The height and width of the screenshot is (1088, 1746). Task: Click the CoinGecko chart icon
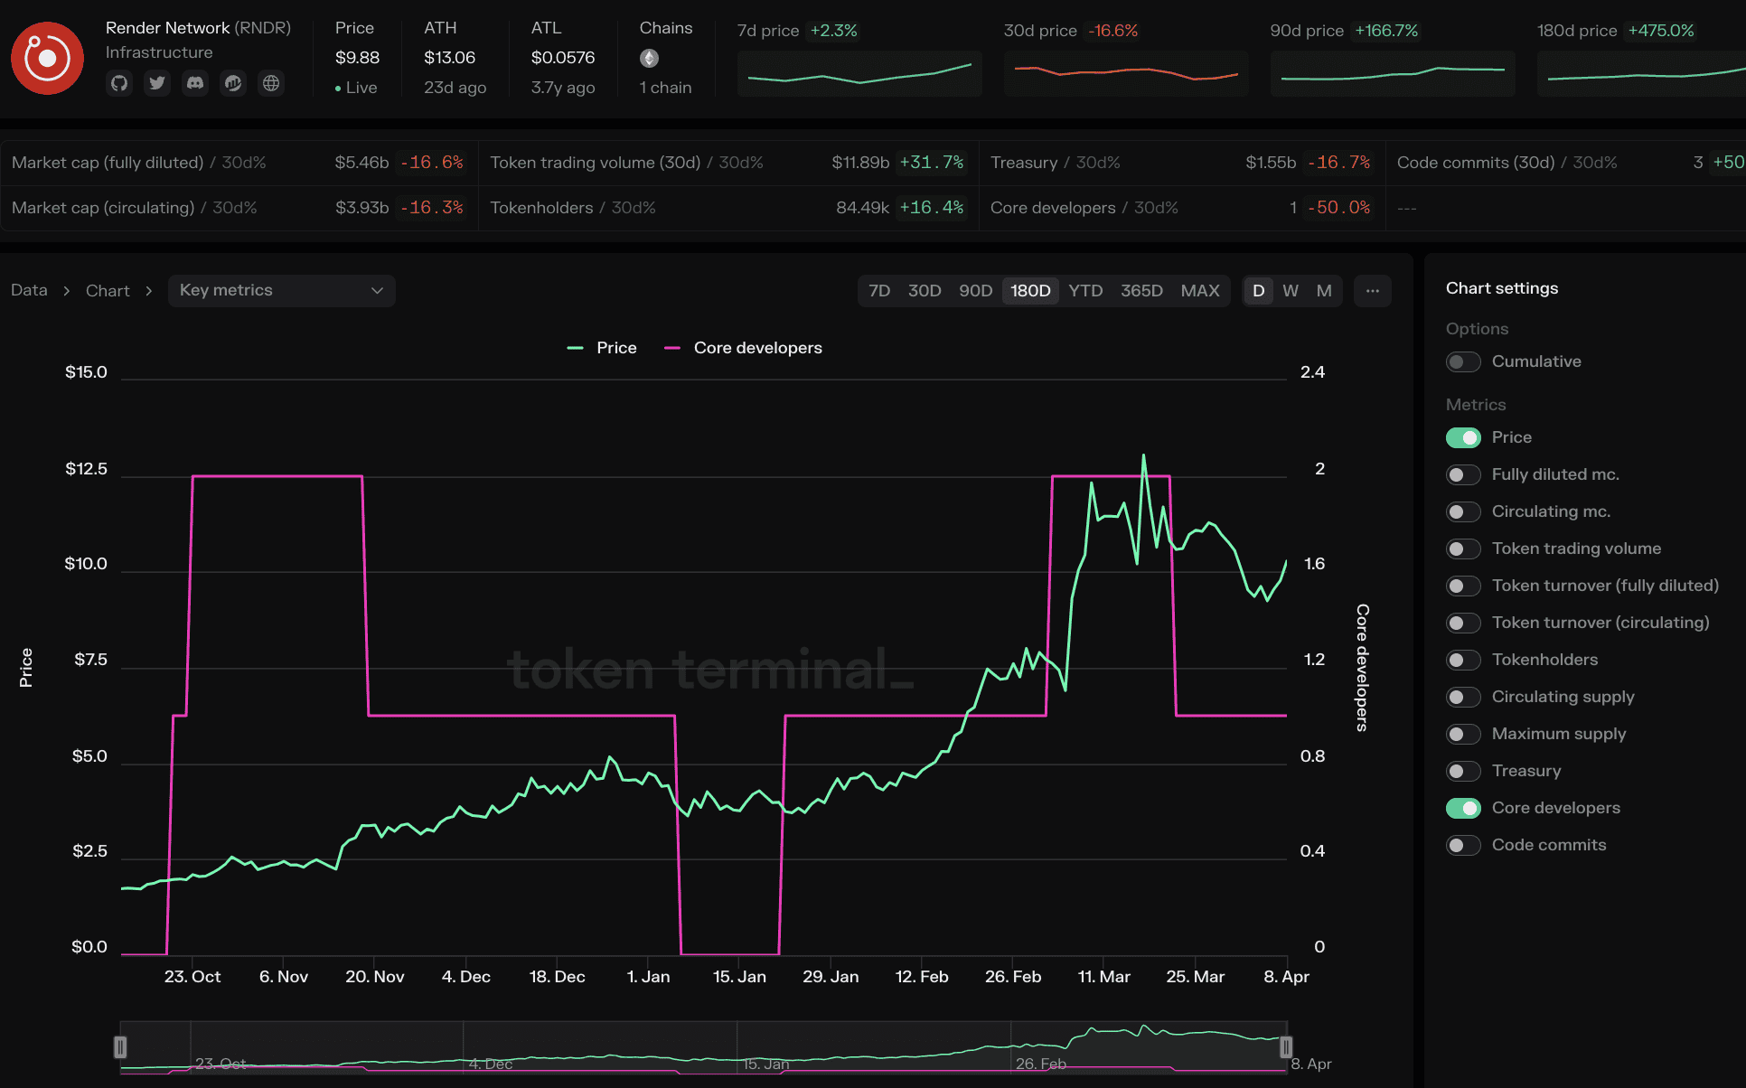tap(233, 83)
